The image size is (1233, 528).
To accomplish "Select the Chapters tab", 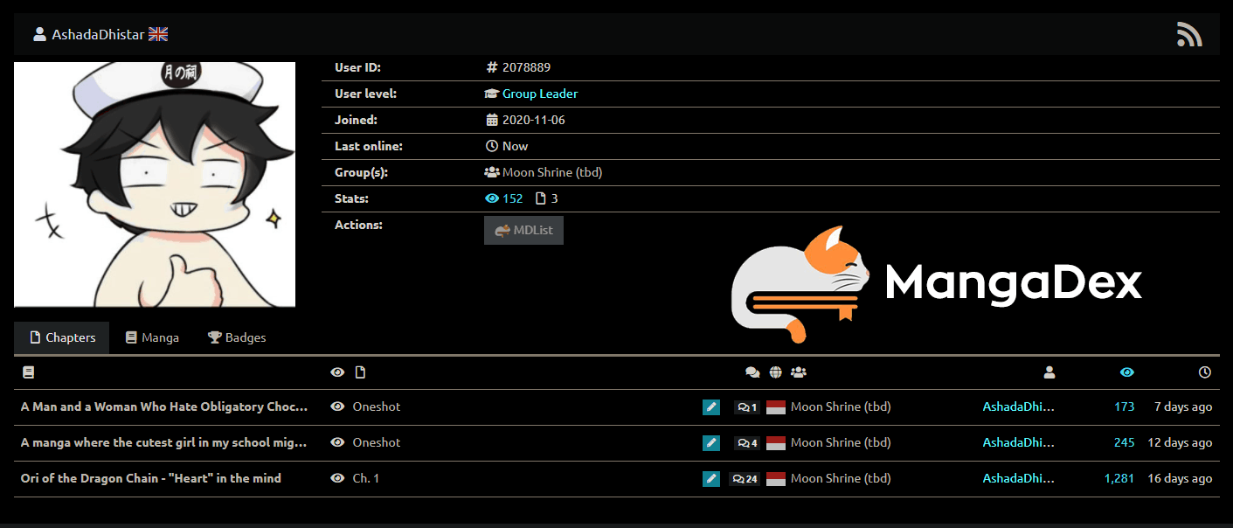I will pos(62,337).
